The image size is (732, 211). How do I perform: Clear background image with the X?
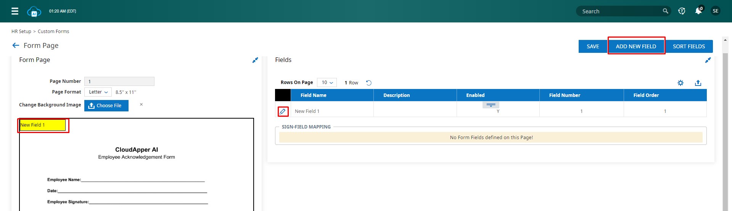pyautogui.click(x=141, y=105)
